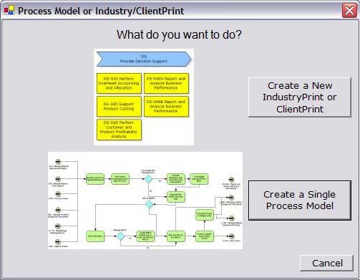The height and width of the screenshot is (280, 360).
Task: Click the bottom-right off-page connector circle in flowchart
Action: [231, 236]
